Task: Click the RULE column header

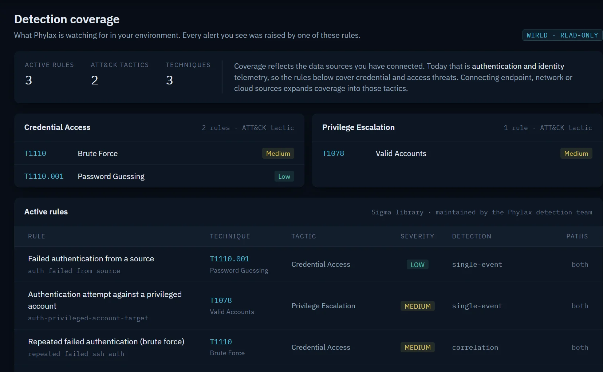Action: 37,236
